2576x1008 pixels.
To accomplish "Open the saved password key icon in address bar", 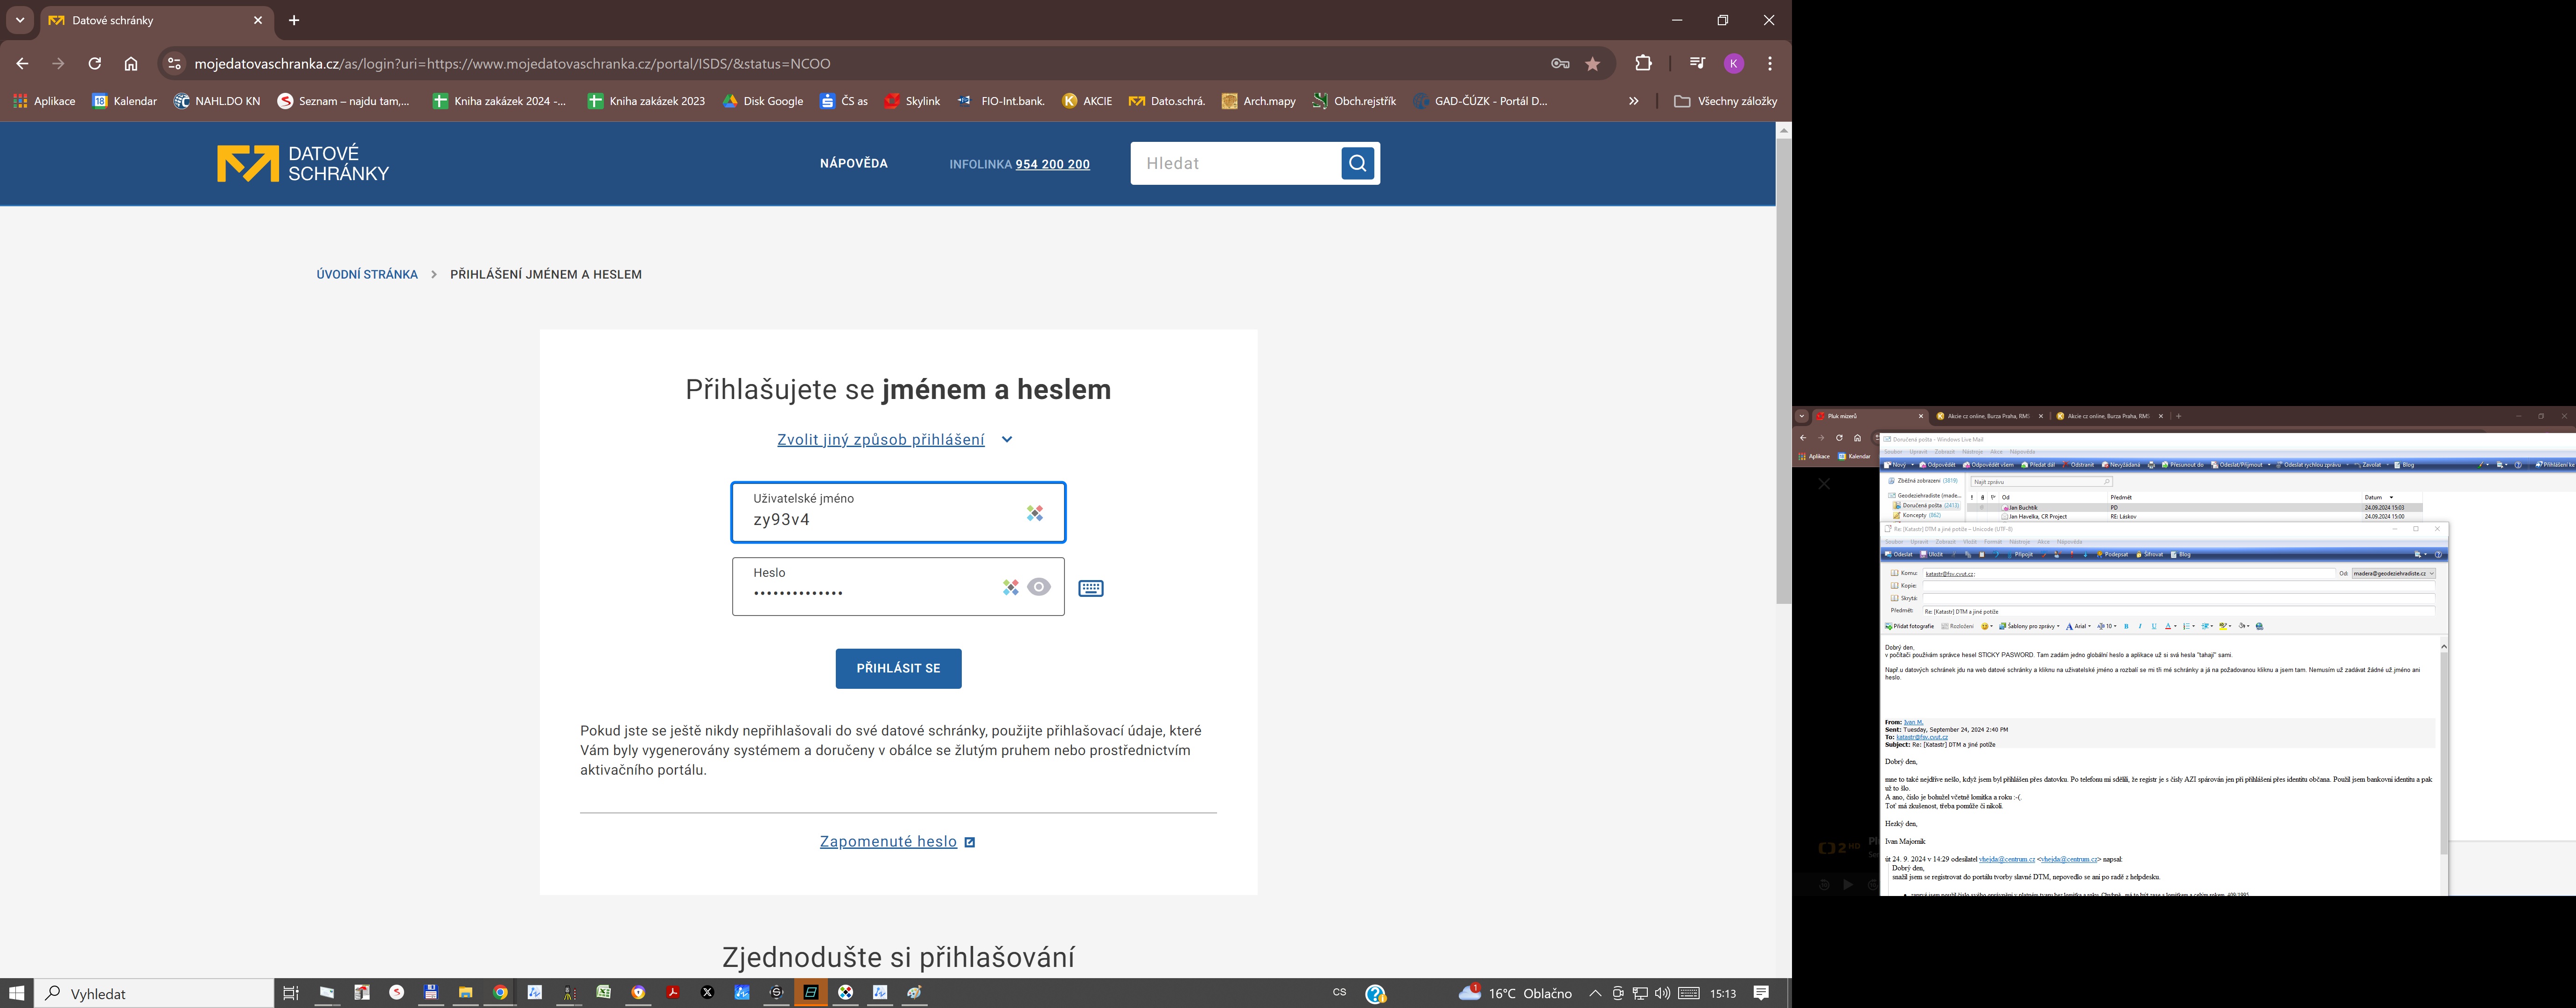I will pyautogui.click(x=1559, y=64).
